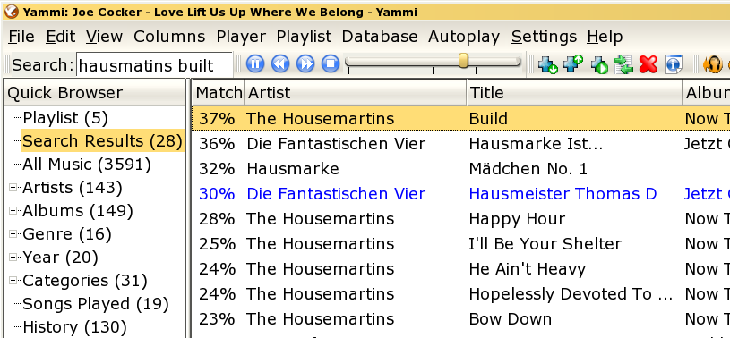Click the orange headphones icon
730x338 pixels.
point(712,64)
